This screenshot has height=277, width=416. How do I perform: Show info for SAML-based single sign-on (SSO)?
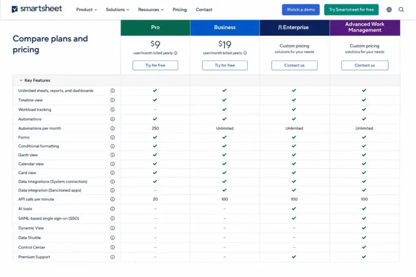pos(113,219)
